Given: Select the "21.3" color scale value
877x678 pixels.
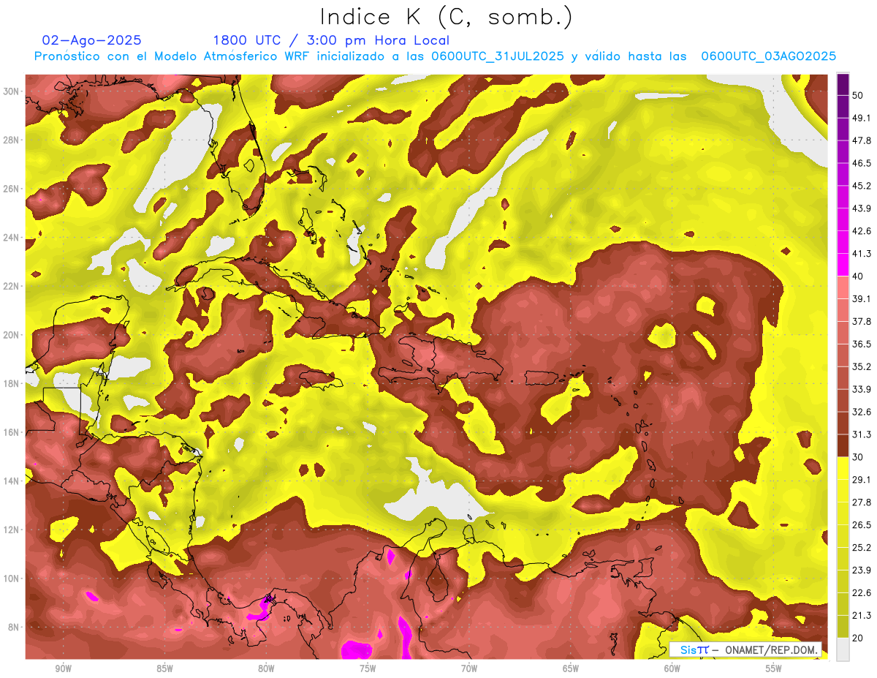Looking at the screenshot, I should coord(861,616).
